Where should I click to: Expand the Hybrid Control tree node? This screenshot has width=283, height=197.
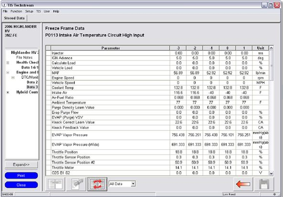pos(8,92)
